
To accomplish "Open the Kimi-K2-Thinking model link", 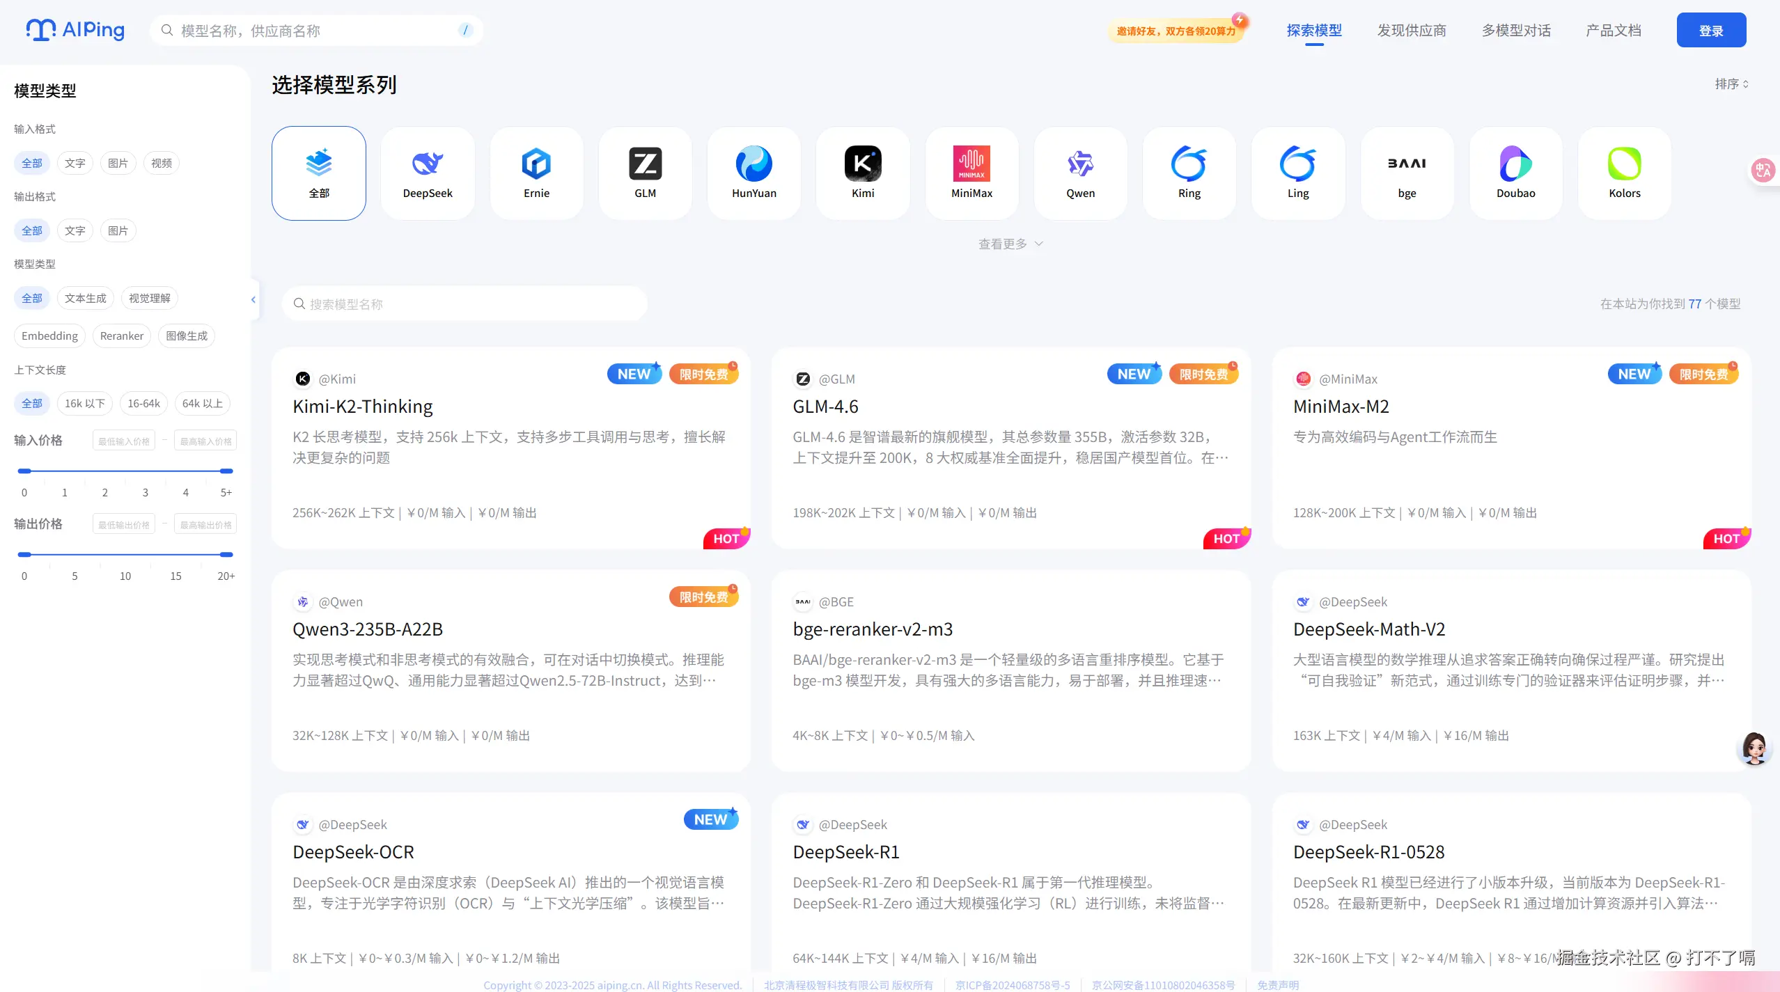I will click(x=362, y=407).
